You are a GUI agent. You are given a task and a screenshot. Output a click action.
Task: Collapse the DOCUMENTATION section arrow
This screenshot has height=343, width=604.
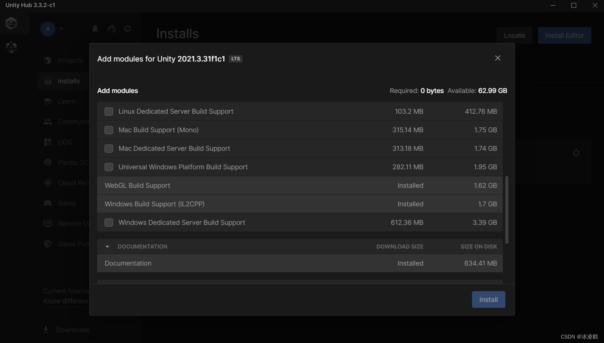(x=107, y=247)
